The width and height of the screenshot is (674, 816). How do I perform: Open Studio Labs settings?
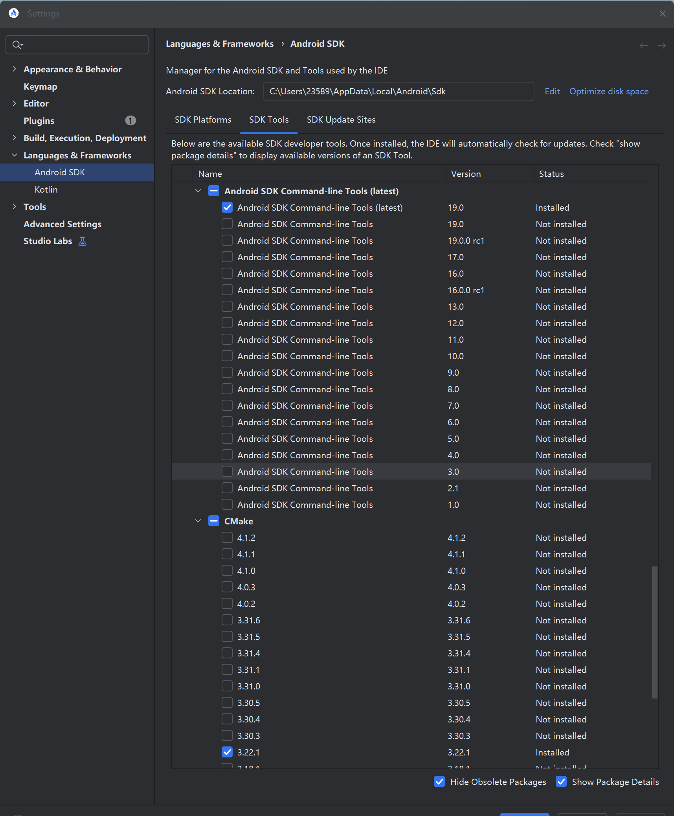[48, 241]
